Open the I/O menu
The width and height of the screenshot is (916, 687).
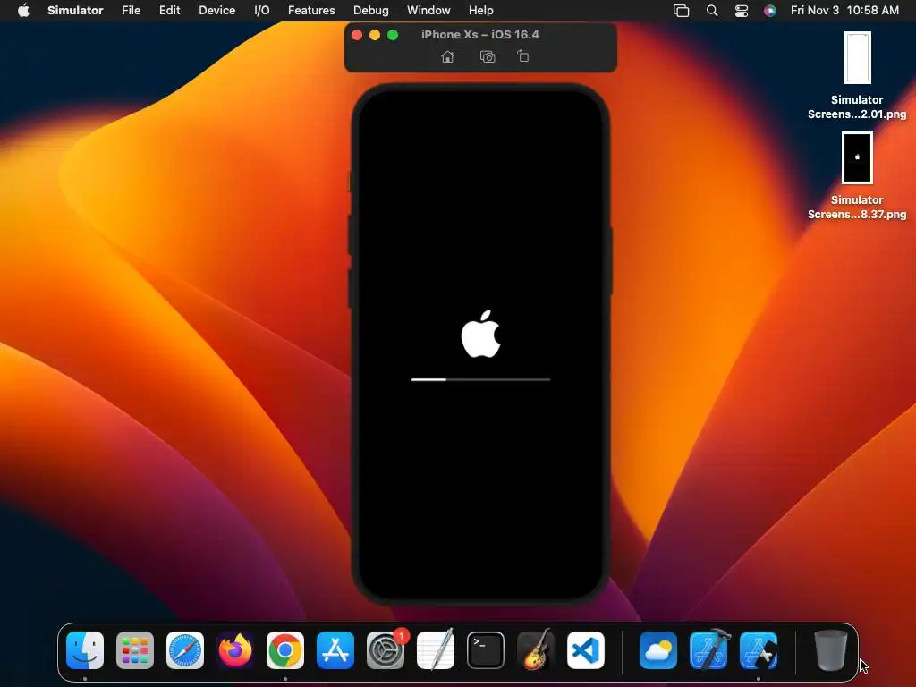click(x=262, y=10)
